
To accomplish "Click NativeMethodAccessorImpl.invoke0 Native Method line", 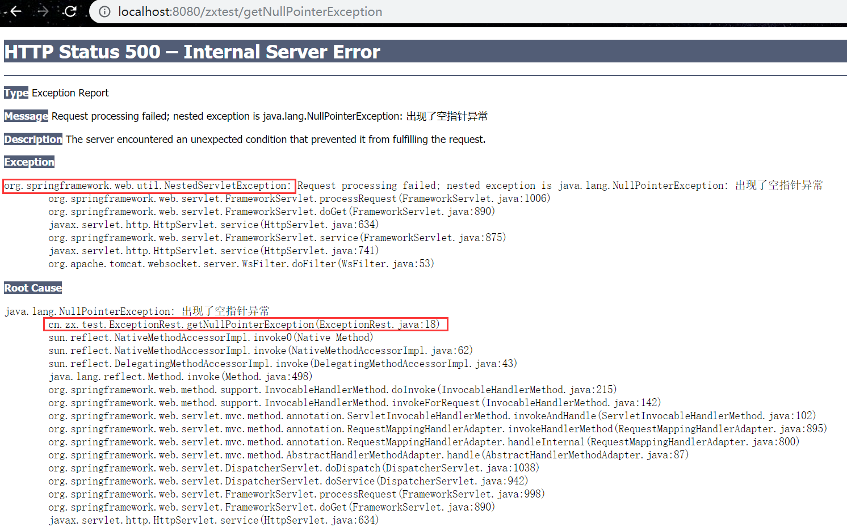I will pyautogui.click(x=211, y=338).
